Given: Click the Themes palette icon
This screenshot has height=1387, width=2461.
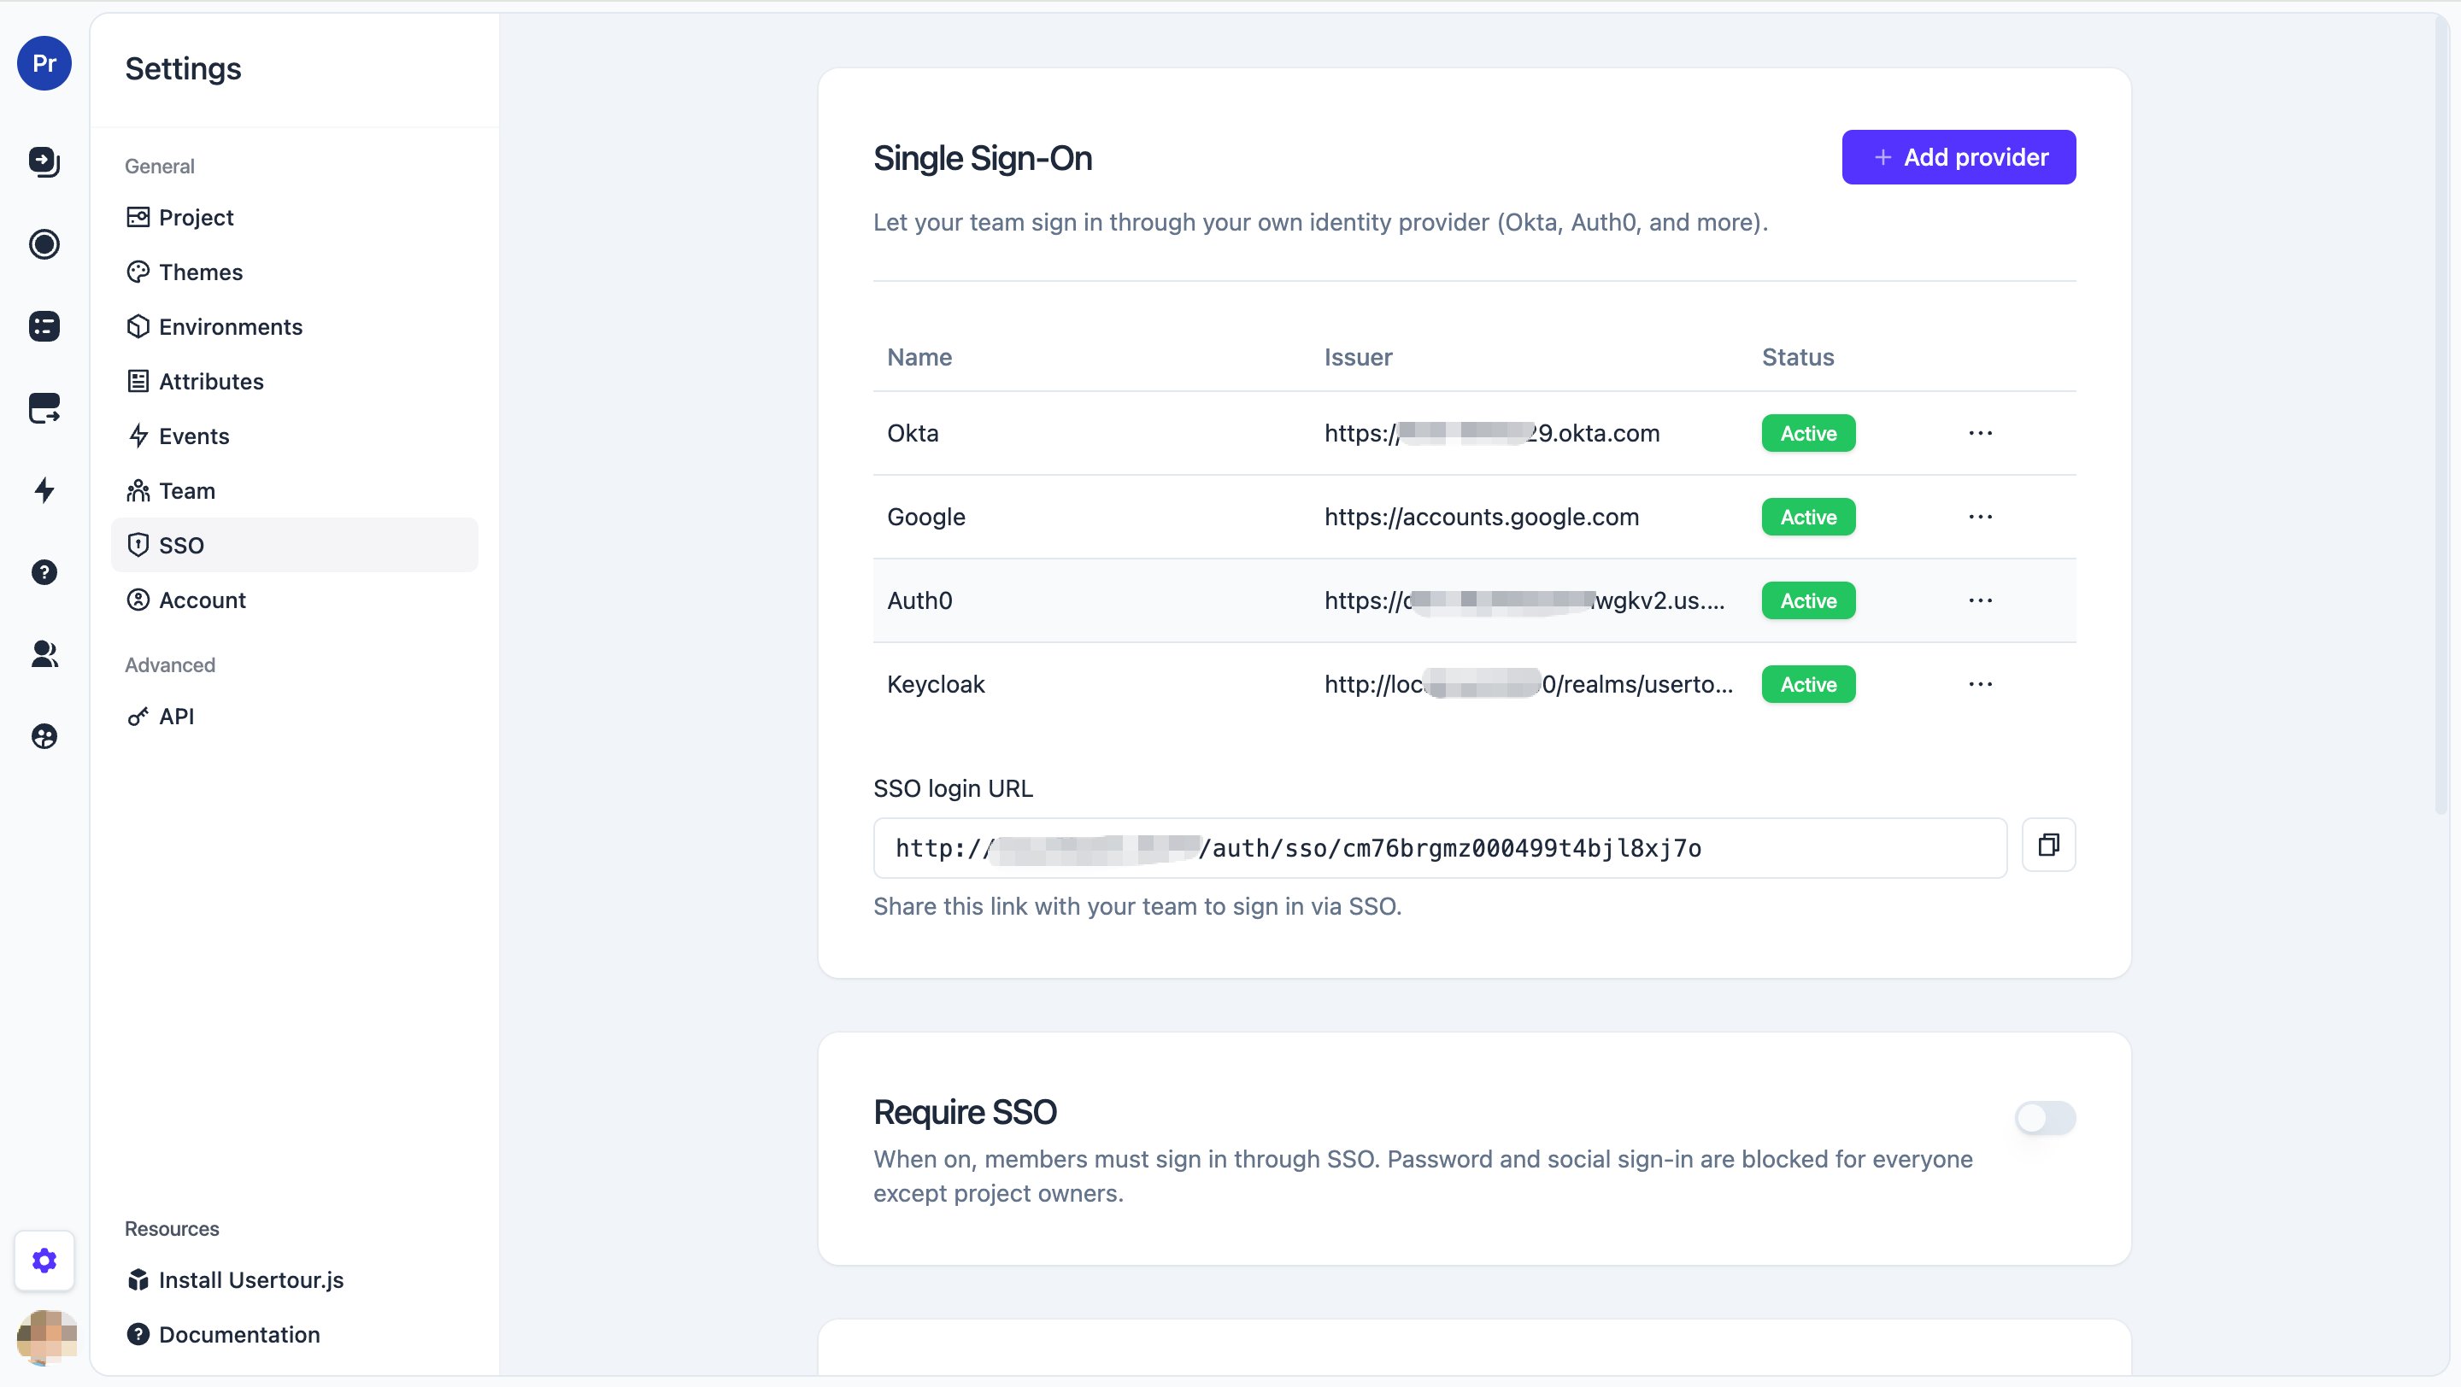Looking at the screenshot, I should tap(138, 272).
